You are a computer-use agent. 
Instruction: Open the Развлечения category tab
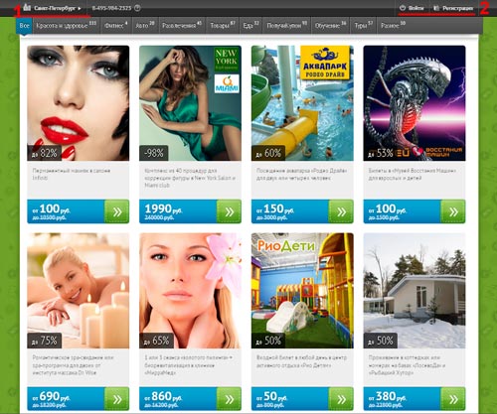pyautogui.click(x=182, y=26)
